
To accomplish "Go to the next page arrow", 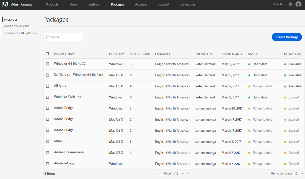I will click(x=188, y=173).
